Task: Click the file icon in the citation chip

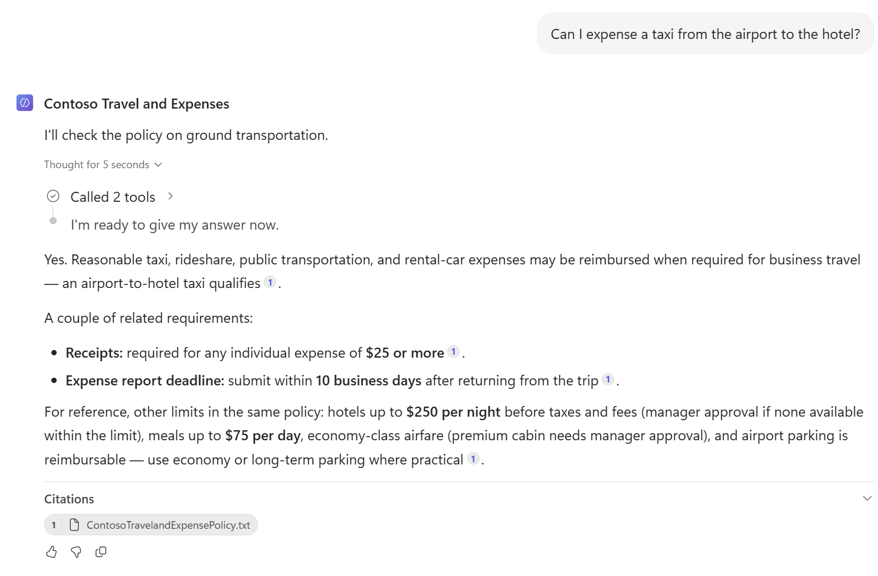Action: point(74,525)
